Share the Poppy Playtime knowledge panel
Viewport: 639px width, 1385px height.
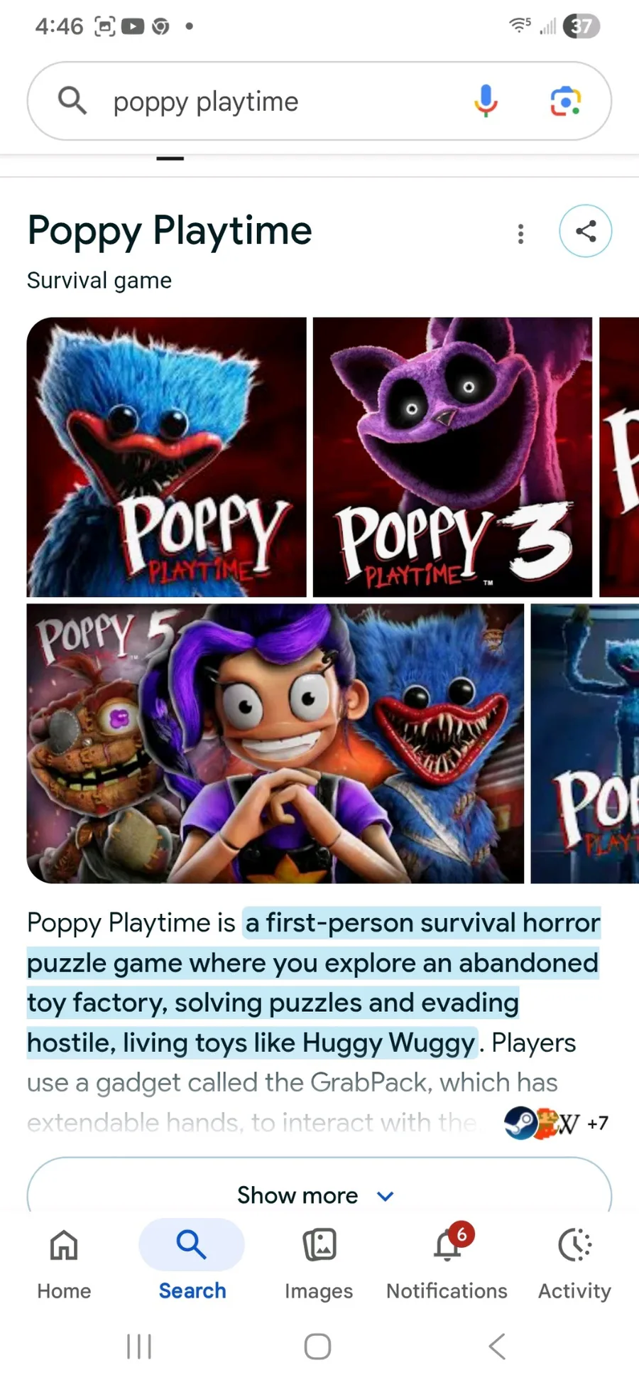(x=586, y=231)
